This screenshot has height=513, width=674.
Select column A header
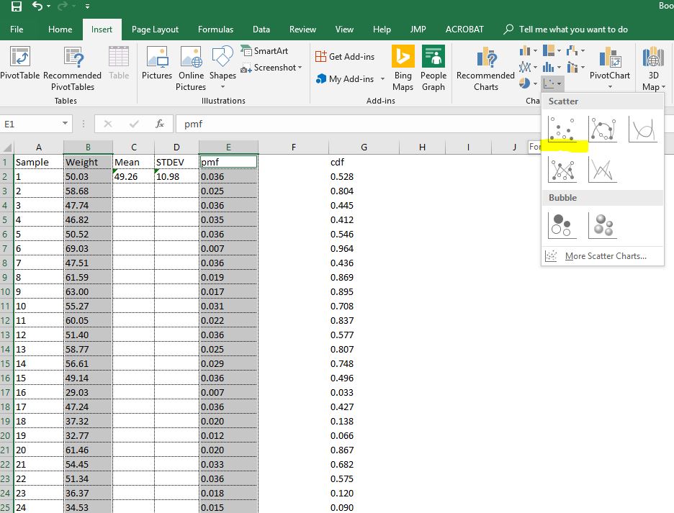(x=39, y=147)
